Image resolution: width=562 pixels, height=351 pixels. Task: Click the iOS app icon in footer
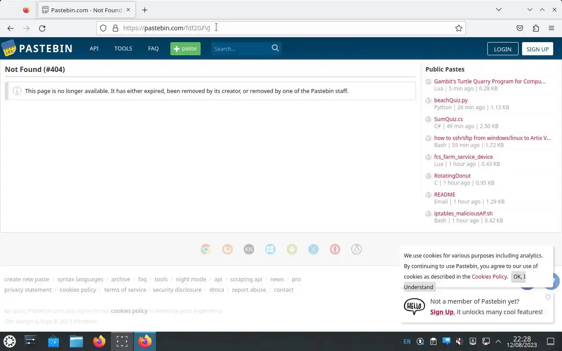[x=249, y=249]
